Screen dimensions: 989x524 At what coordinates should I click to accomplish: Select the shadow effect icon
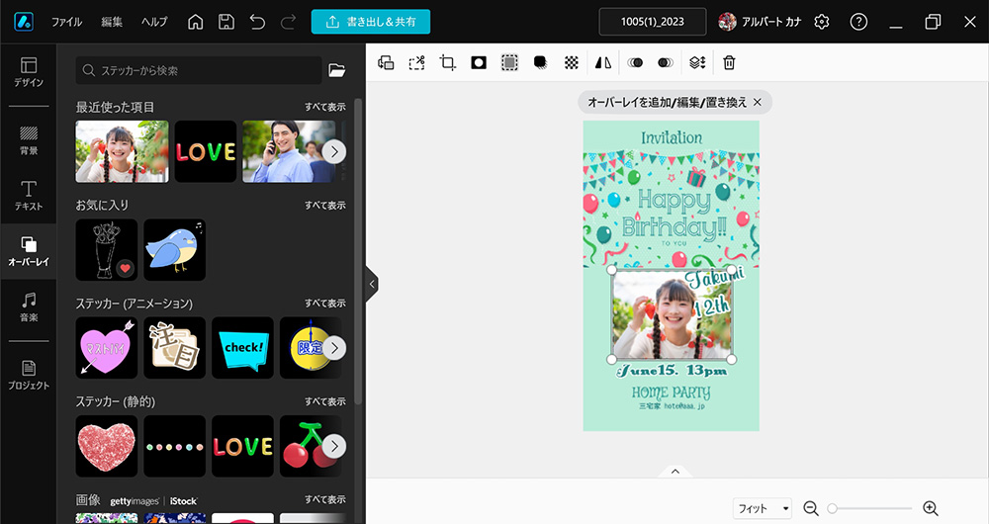click(540, 62)
